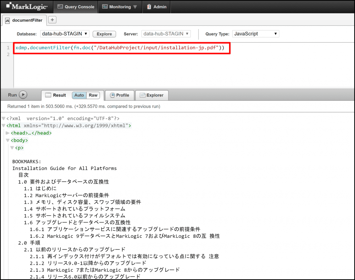Click the Query Console icon
Viewport: 355px width, 280px height.
(x=60, y=7)
